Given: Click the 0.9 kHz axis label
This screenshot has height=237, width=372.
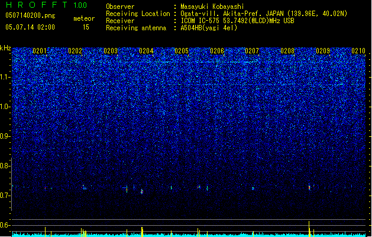Looking at the screenshot, I should [x=5, y=136].
